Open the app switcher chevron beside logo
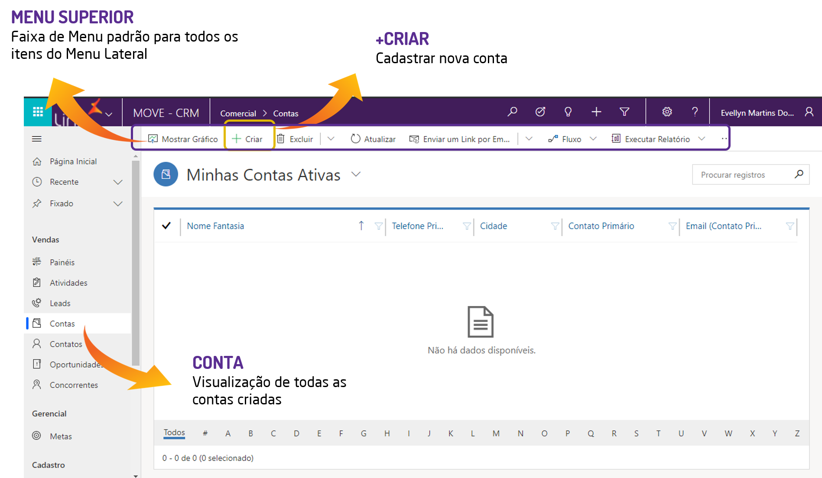 (109, 114)
